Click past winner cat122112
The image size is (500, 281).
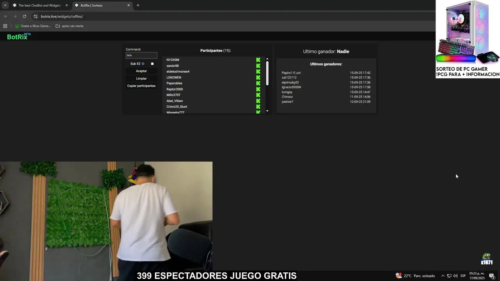(x=289, y=78)
